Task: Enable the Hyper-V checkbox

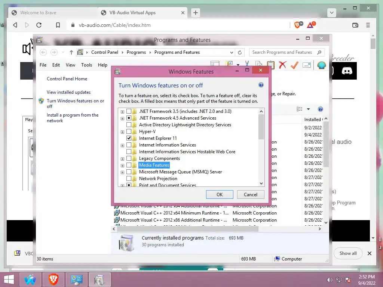Action: click(x=129, y=132)
